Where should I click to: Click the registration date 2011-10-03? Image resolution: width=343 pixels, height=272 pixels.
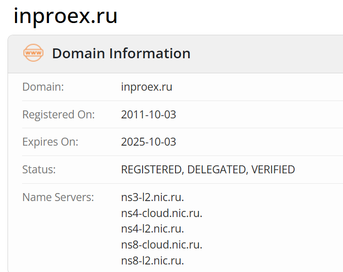click(148, 114)
